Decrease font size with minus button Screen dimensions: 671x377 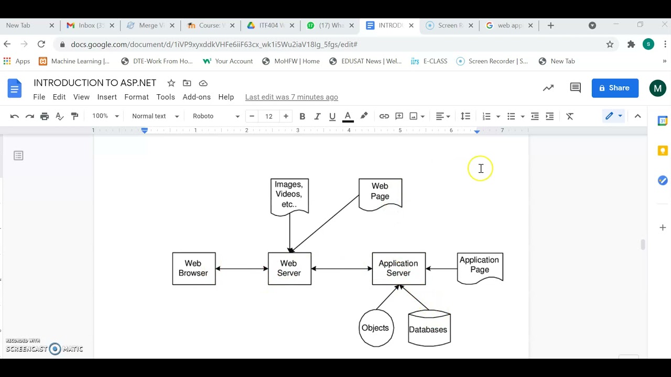coord(252,116)
